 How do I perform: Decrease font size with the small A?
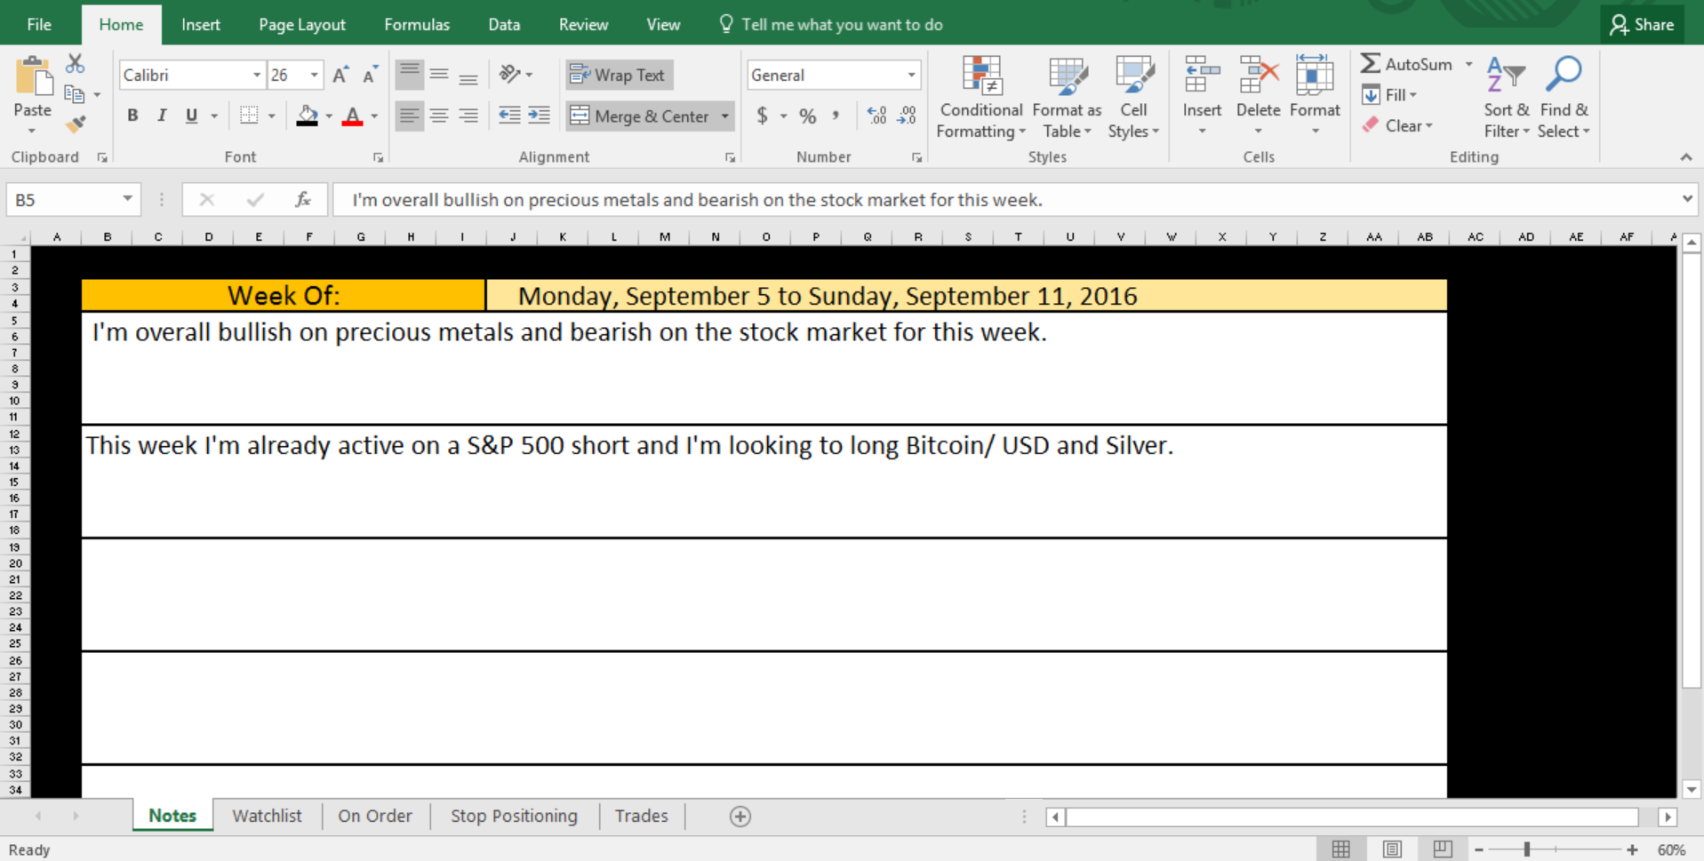tap(371, 76)
